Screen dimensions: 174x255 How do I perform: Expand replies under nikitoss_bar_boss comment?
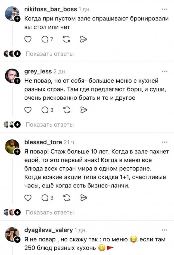(x=50, y=54)
